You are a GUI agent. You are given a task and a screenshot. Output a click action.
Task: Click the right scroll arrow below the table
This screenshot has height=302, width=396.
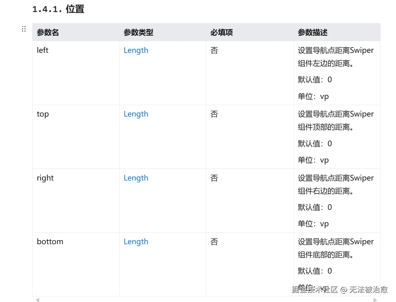(x=375, y=300)
